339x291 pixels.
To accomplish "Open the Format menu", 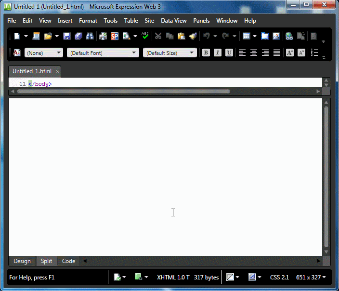I will click(88, 21).
